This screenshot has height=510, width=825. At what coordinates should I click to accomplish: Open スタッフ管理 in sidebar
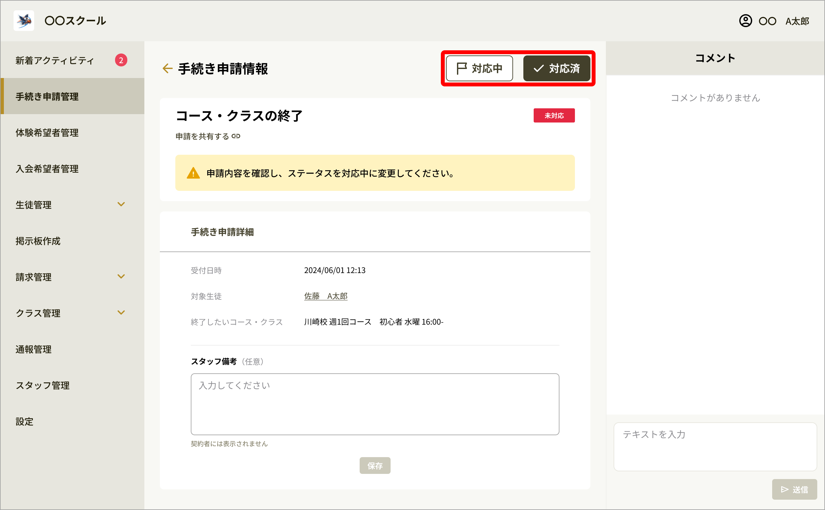click(73, 385)
